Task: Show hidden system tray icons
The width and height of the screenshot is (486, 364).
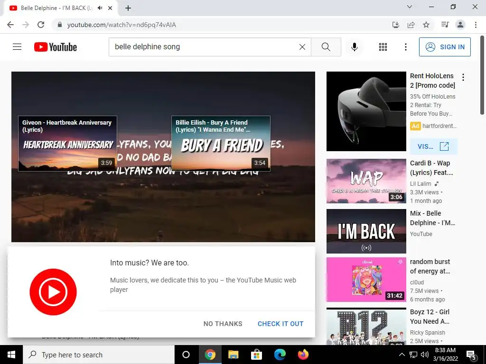Action: pos(402,355)
